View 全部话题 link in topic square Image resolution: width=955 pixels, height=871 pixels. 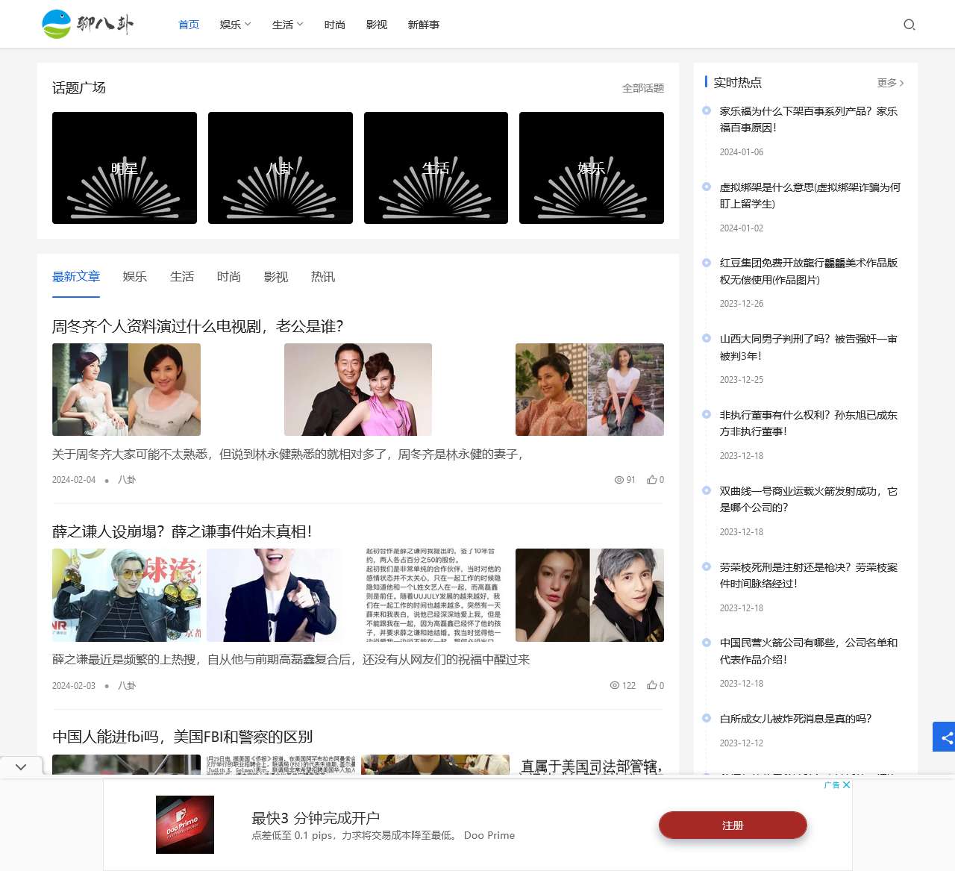click(x=642, y=88)
